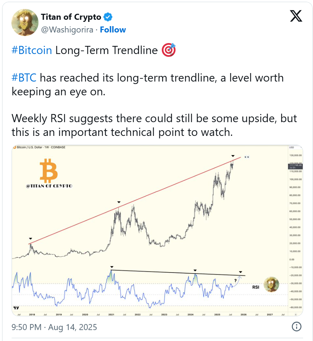The image size is (313, 341).
Task: Click the eyes emoji near trendline
Action: (x=247, y=157)
